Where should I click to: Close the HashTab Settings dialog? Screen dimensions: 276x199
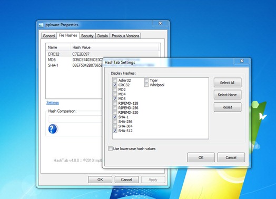click(x=242, y=61)
